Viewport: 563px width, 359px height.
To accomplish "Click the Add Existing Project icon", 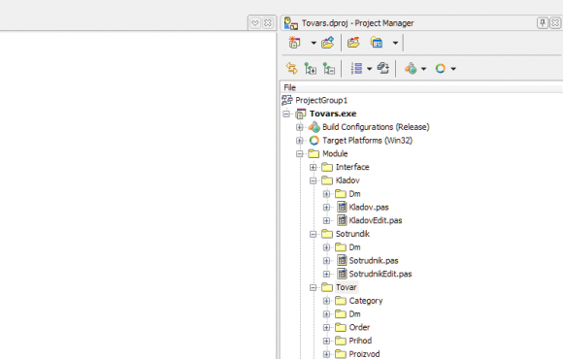I will tap(327, 43).
